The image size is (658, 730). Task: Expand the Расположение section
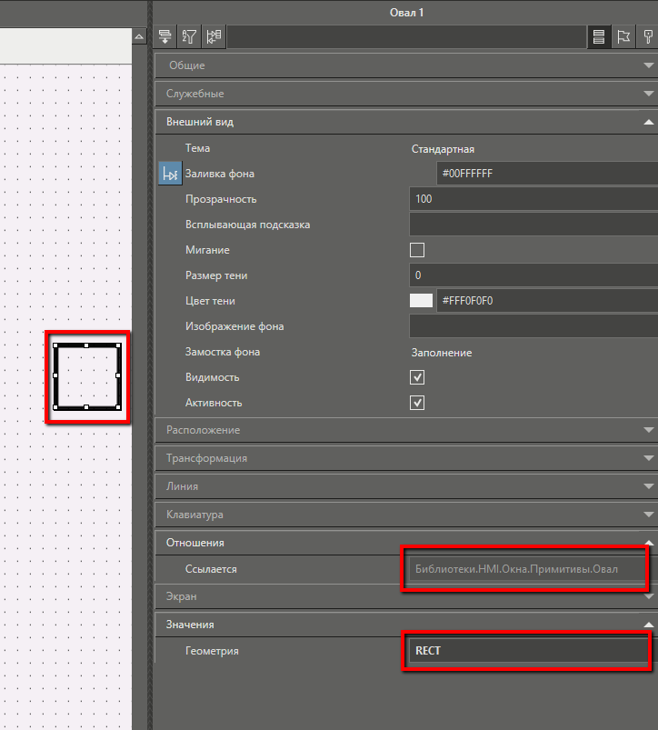[404, 429]
